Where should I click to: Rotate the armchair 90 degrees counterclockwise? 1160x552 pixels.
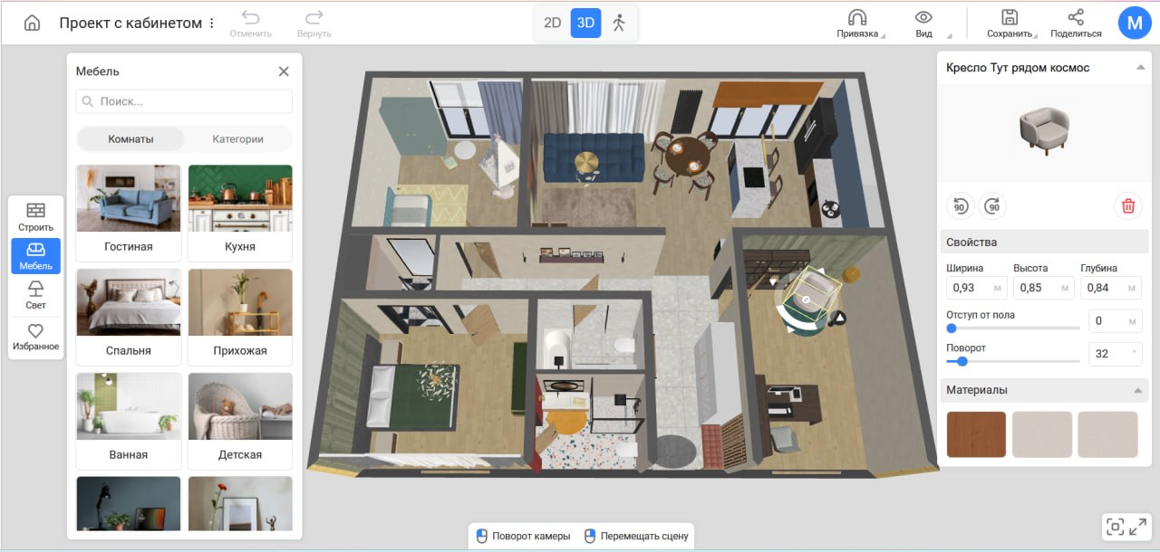[x=961, y=206]
